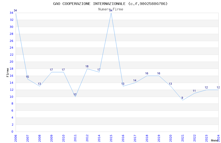Click the Anno x-axis title
This screenshot has height=143, width=221.
214,140
